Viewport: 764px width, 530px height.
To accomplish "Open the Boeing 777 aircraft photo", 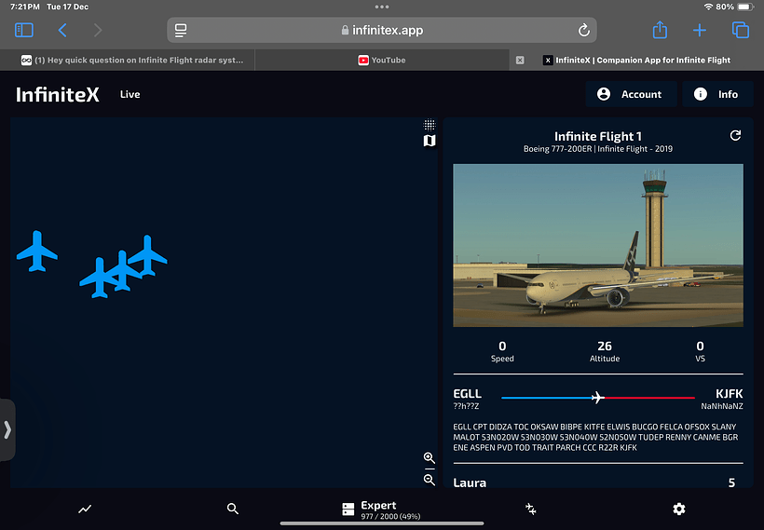I will 598,245.
